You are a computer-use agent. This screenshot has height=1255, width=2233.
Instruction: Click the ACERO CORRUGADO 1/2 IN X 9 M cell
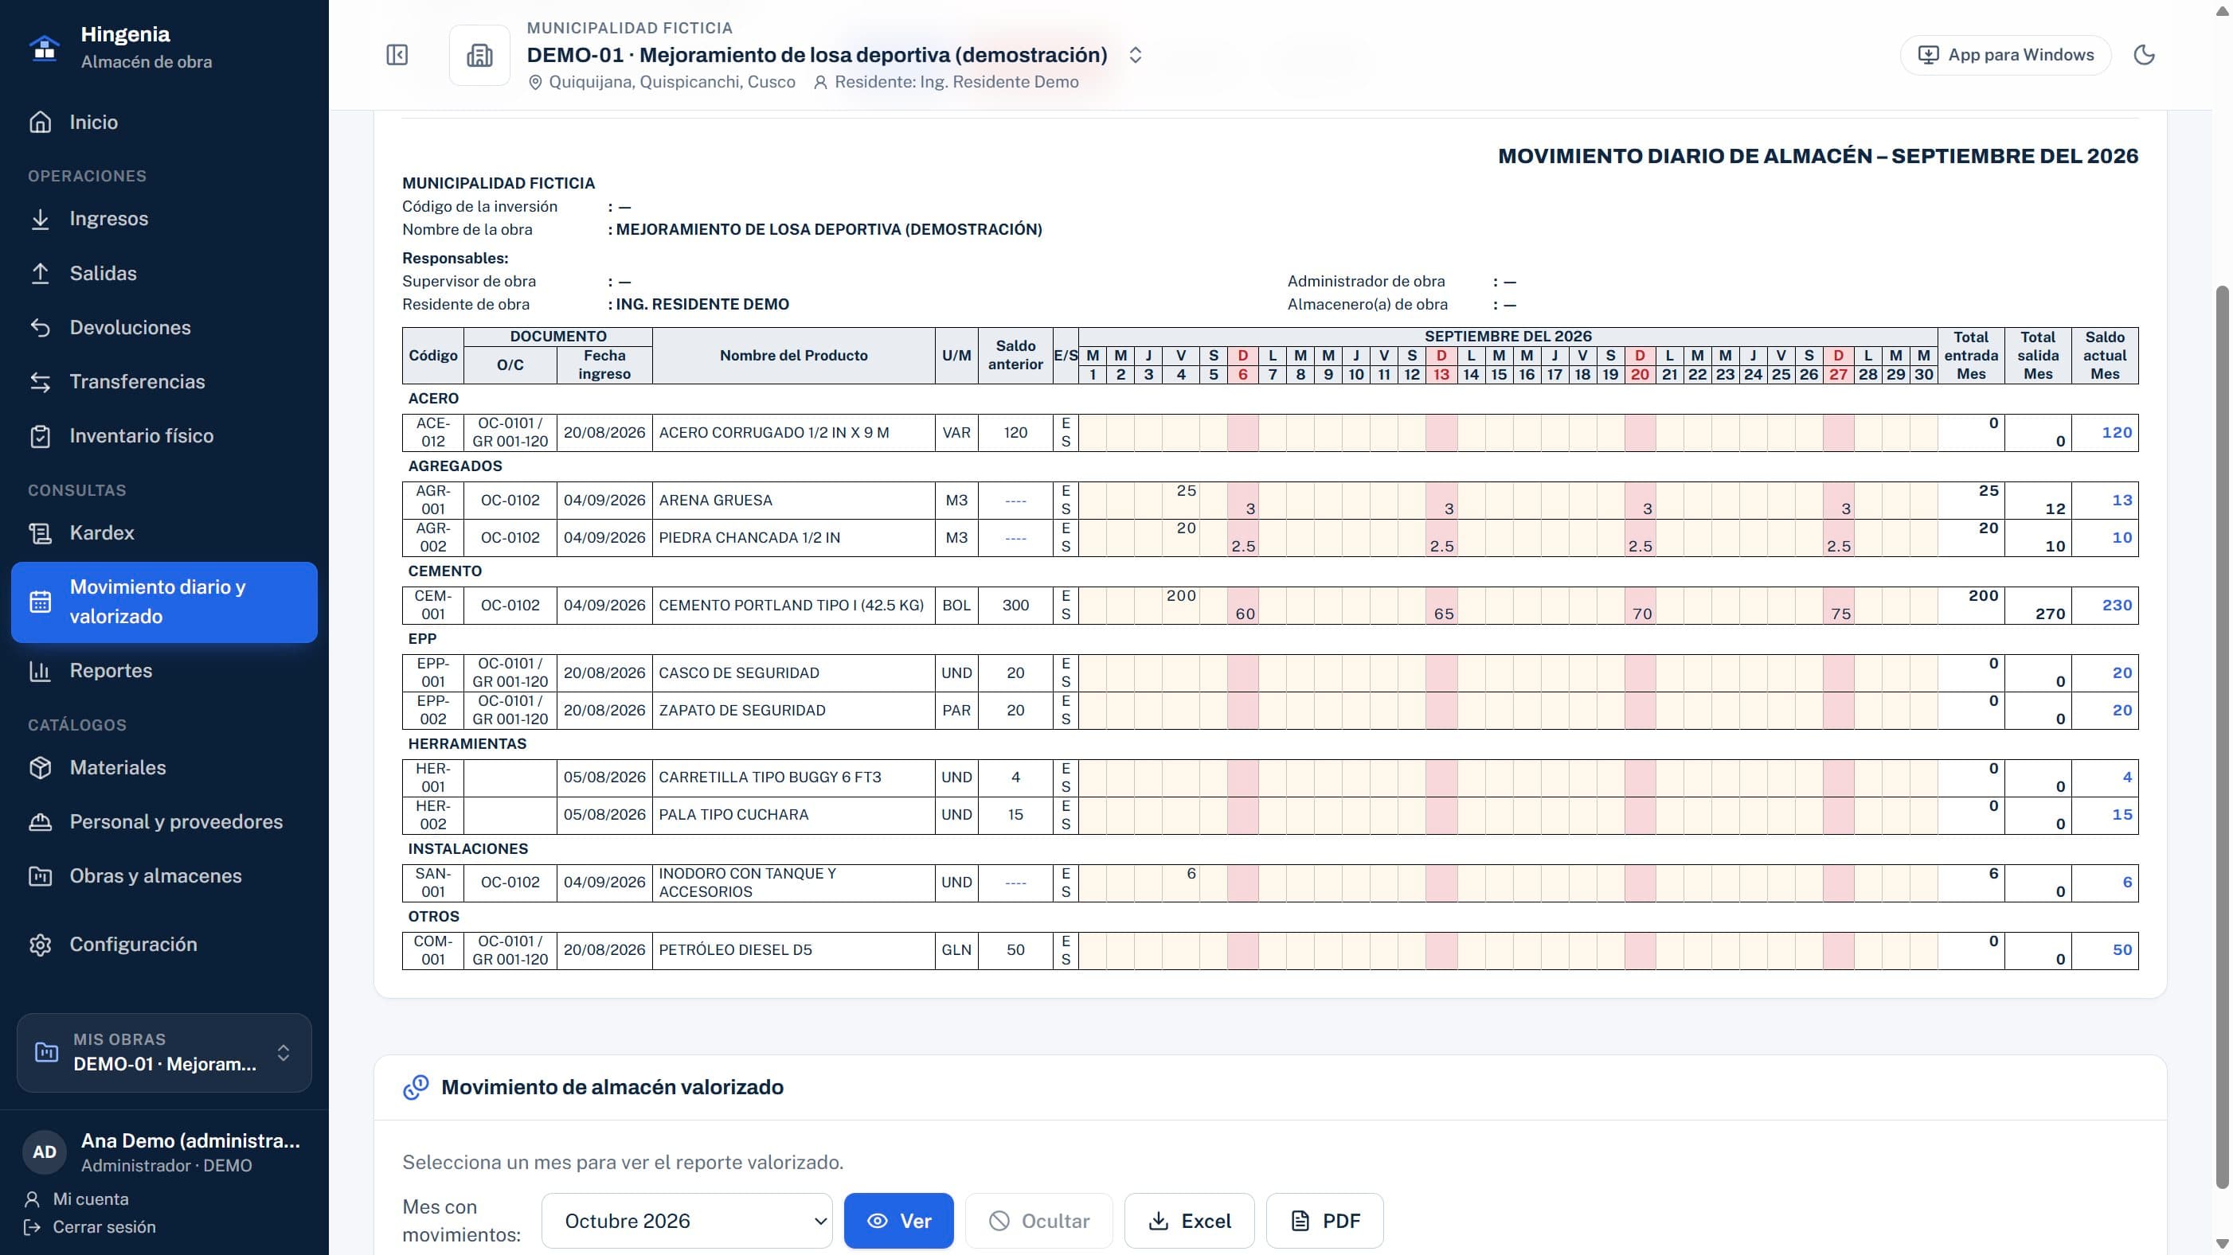coord(793,433)
